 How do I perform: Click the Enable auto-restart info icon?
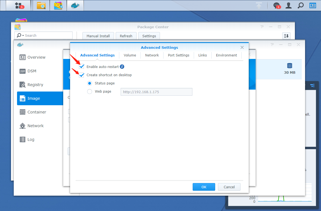122,67
